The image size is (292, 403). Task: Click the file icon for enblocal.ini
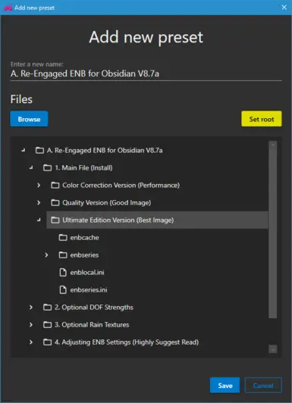pos(63,273)
